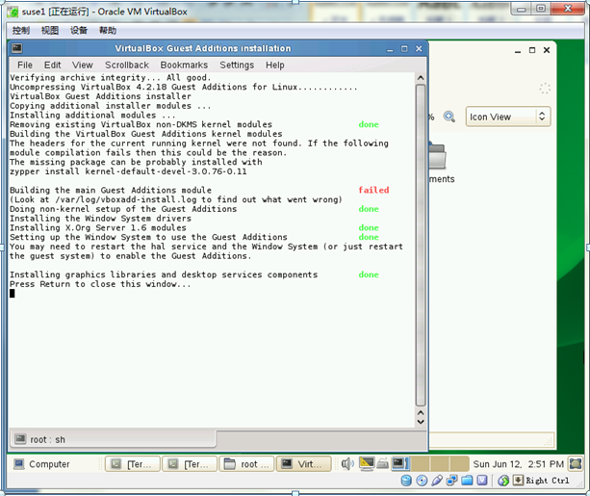Open the Edit menu in terminal
Viewport: 590px width, 496px height.
coord(52,65)
